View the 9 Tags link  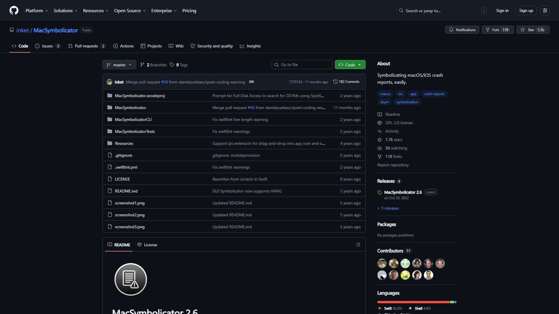(x=179, y=65)
